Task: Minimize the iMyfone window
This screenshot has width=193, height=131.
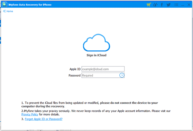Action: click(183, 5)
